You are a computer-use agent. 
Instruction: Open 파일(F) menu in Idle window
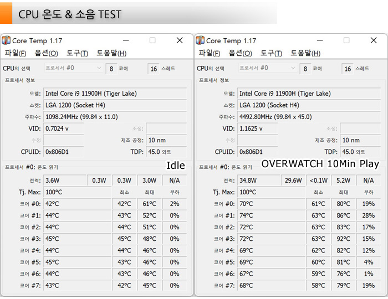tap(16, 53)
